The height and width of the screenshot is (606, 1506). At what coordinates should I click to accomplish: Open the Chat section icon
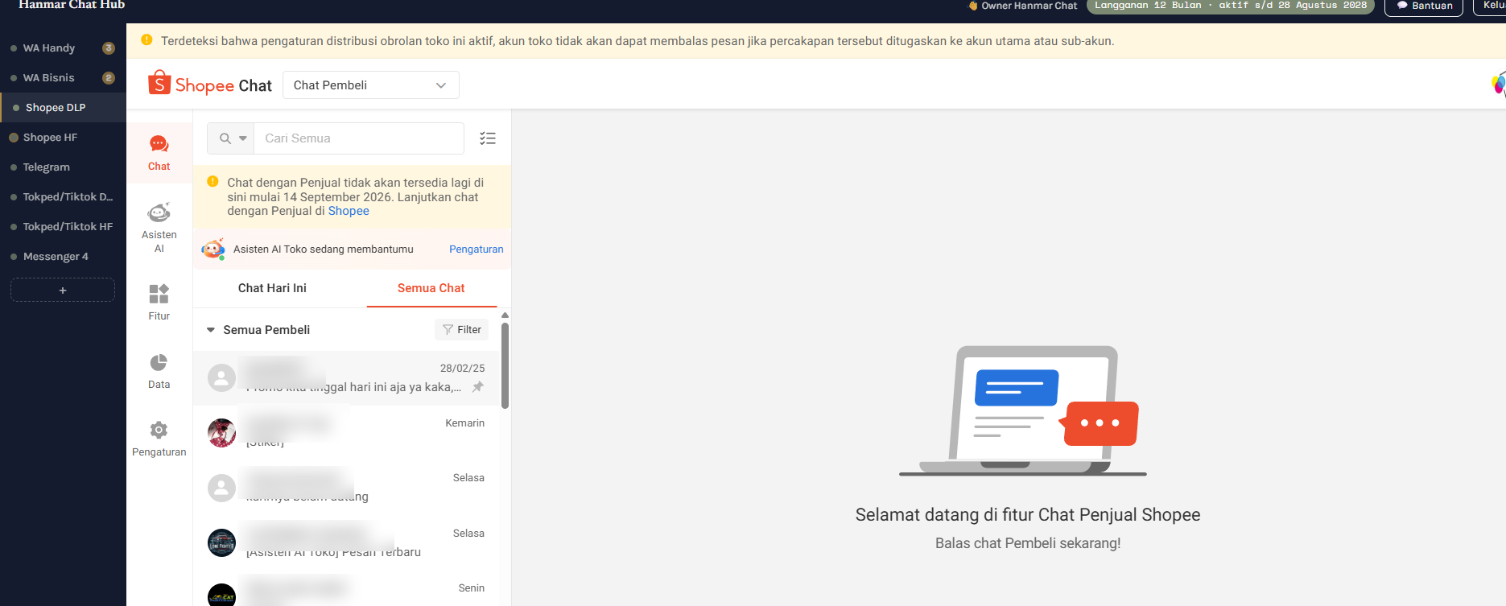click(159, 144)
